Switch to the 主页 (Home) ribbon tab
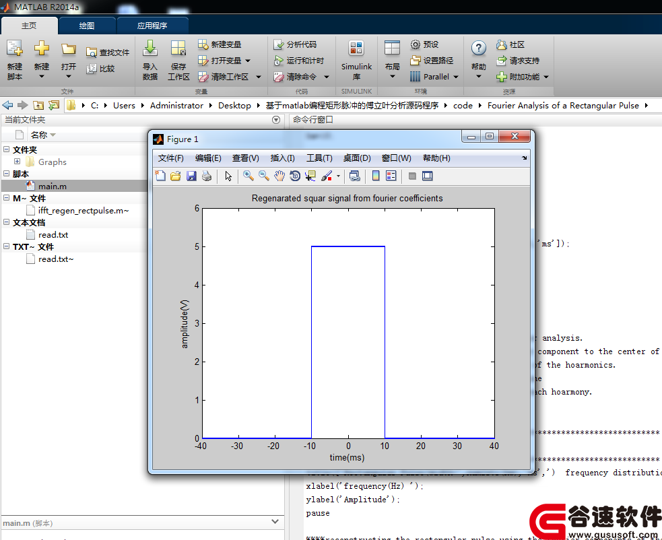 [29, 26]
